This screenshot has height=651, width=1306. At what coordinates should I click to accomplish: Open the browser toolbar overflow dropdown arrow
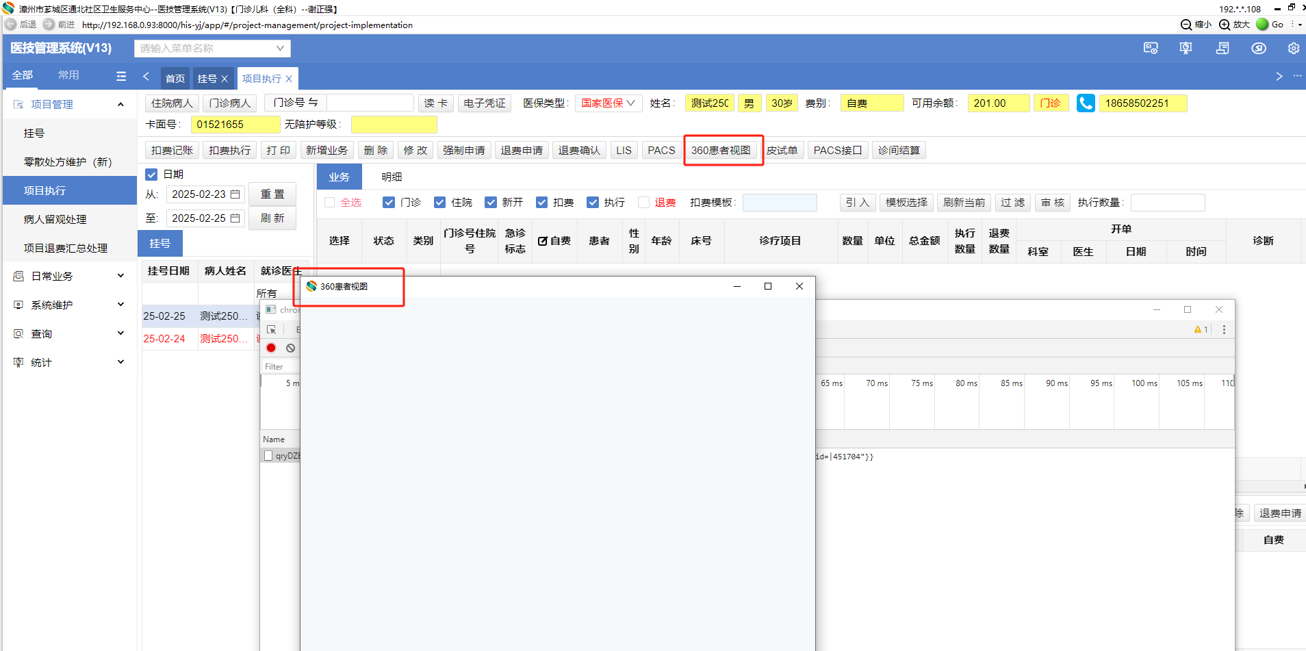click(x=1300, y=25)
